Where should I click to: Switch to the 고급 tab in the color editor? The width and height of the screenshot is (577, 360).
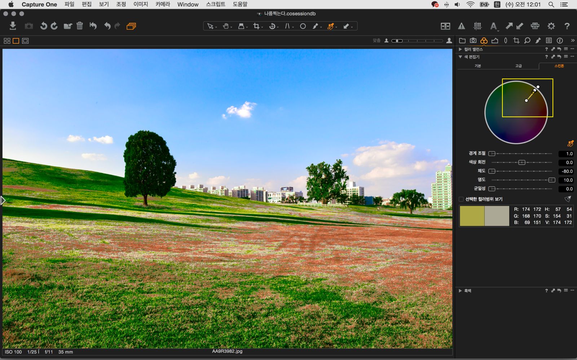click(518, 66)
